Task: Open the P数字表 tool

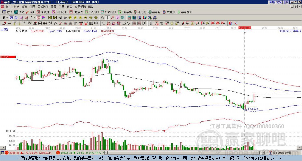Action: pyautogui.click(x=76, y=12)
